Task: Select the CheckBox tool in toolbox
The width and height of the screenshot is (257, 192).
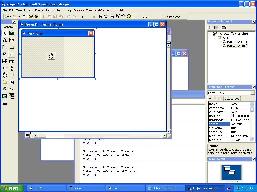Action: [x=5, y=54]
